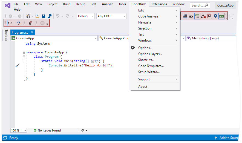Click the Redo arrow icon

(67, 16)
